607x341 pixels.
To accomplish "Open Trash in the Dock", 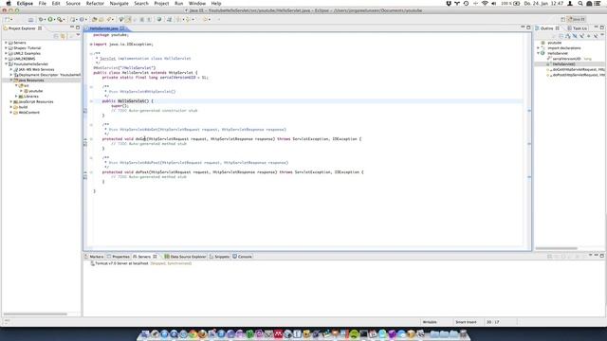I will [463, 334].
